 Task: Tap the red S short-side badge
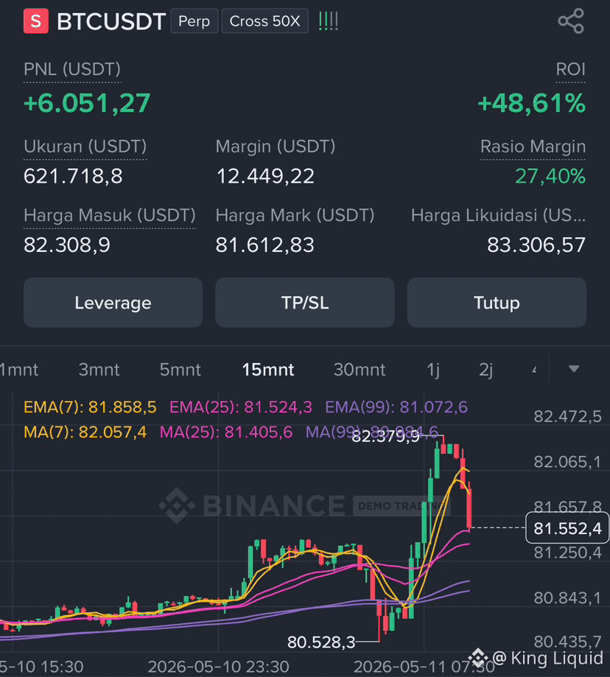click(x=36, y=21)
